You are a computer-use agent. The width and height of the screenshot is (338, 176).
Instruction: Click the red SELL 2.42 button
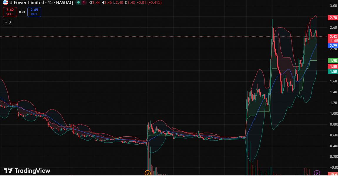click(10, 12)
